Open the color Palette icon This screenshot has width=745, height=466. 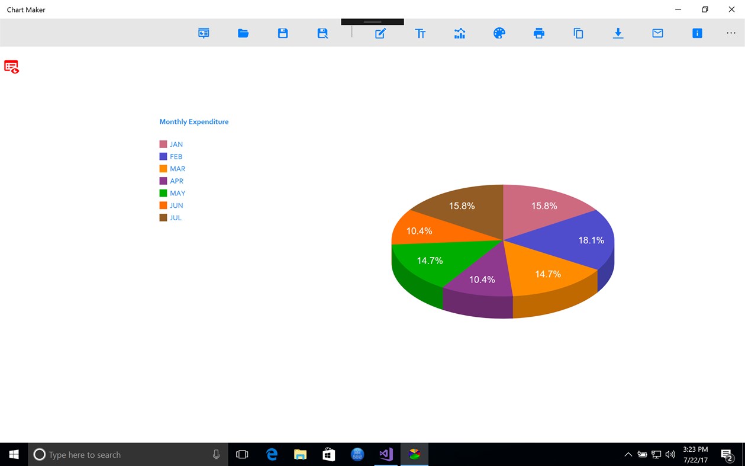pos(499,33)
